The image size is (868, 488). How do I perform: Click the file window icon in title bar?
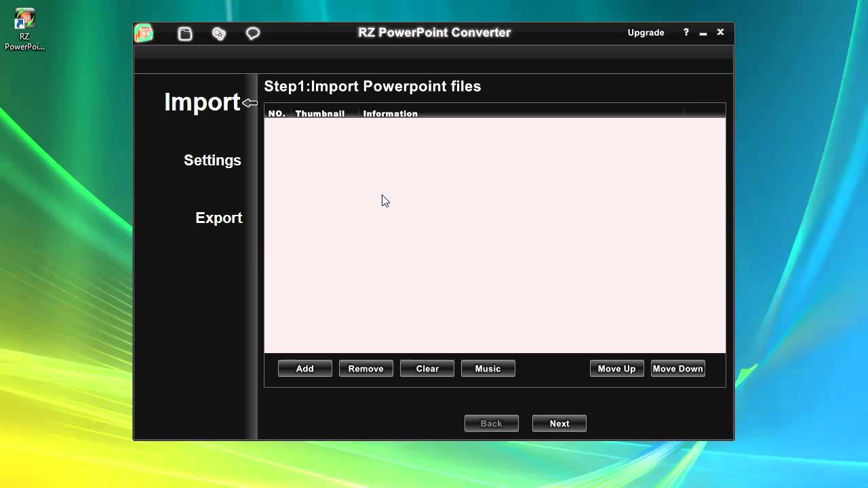pyautogui.click(x=185, y=33)
